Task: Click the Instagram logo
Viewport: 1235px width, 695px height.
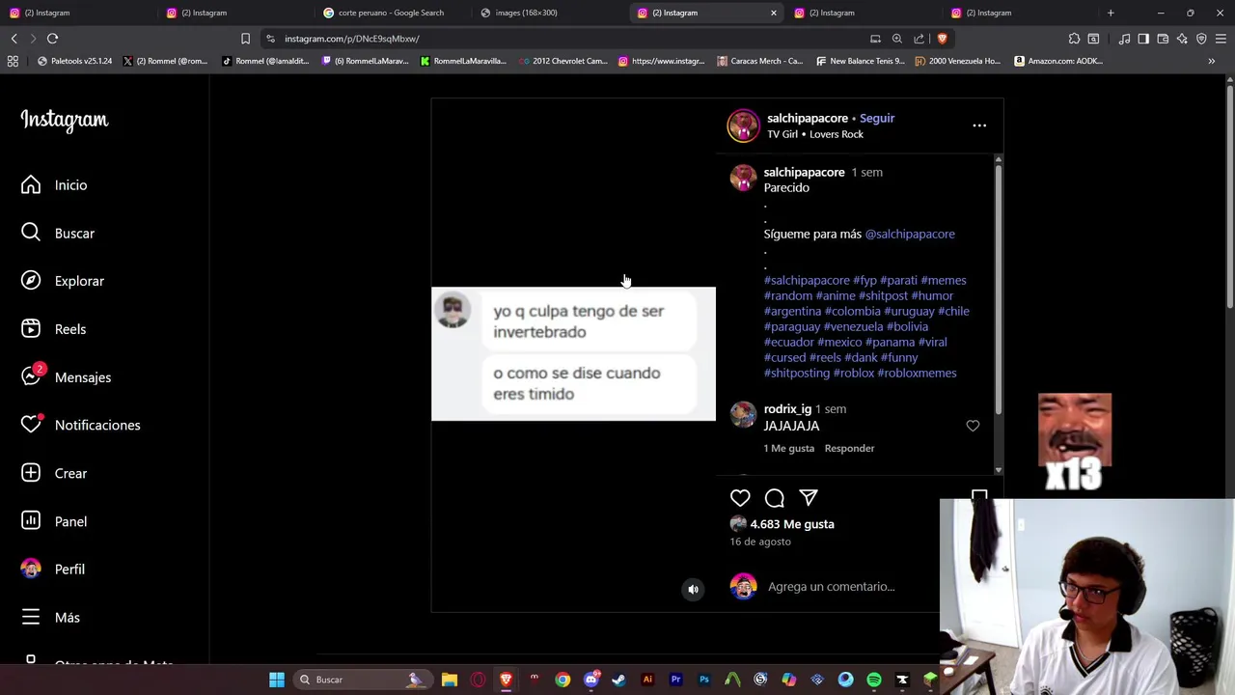Action: coord(65,120)
